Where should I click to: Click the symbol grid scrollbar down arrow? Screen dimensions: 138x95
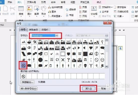tap(107, 66)
